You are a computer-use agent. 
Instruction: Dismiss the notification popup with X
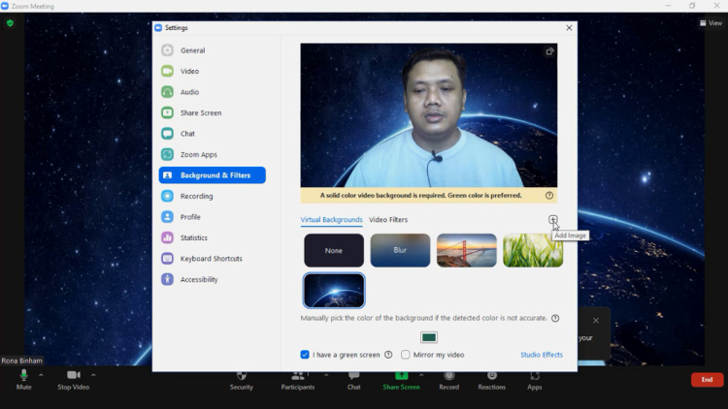point(596,321)
